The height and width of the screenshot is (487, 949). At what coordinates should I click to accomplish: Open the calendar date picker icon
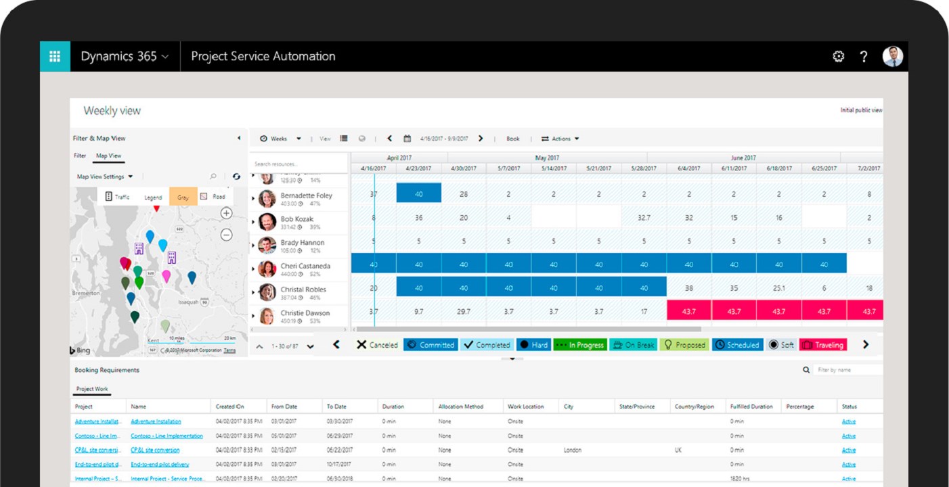coord(407,139)
